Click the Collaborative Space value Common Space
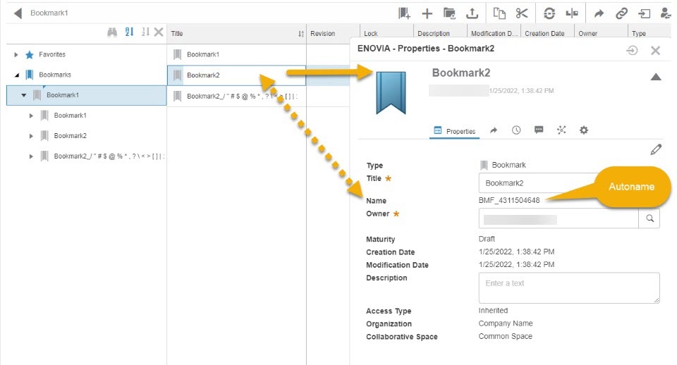 pos(505,336)
